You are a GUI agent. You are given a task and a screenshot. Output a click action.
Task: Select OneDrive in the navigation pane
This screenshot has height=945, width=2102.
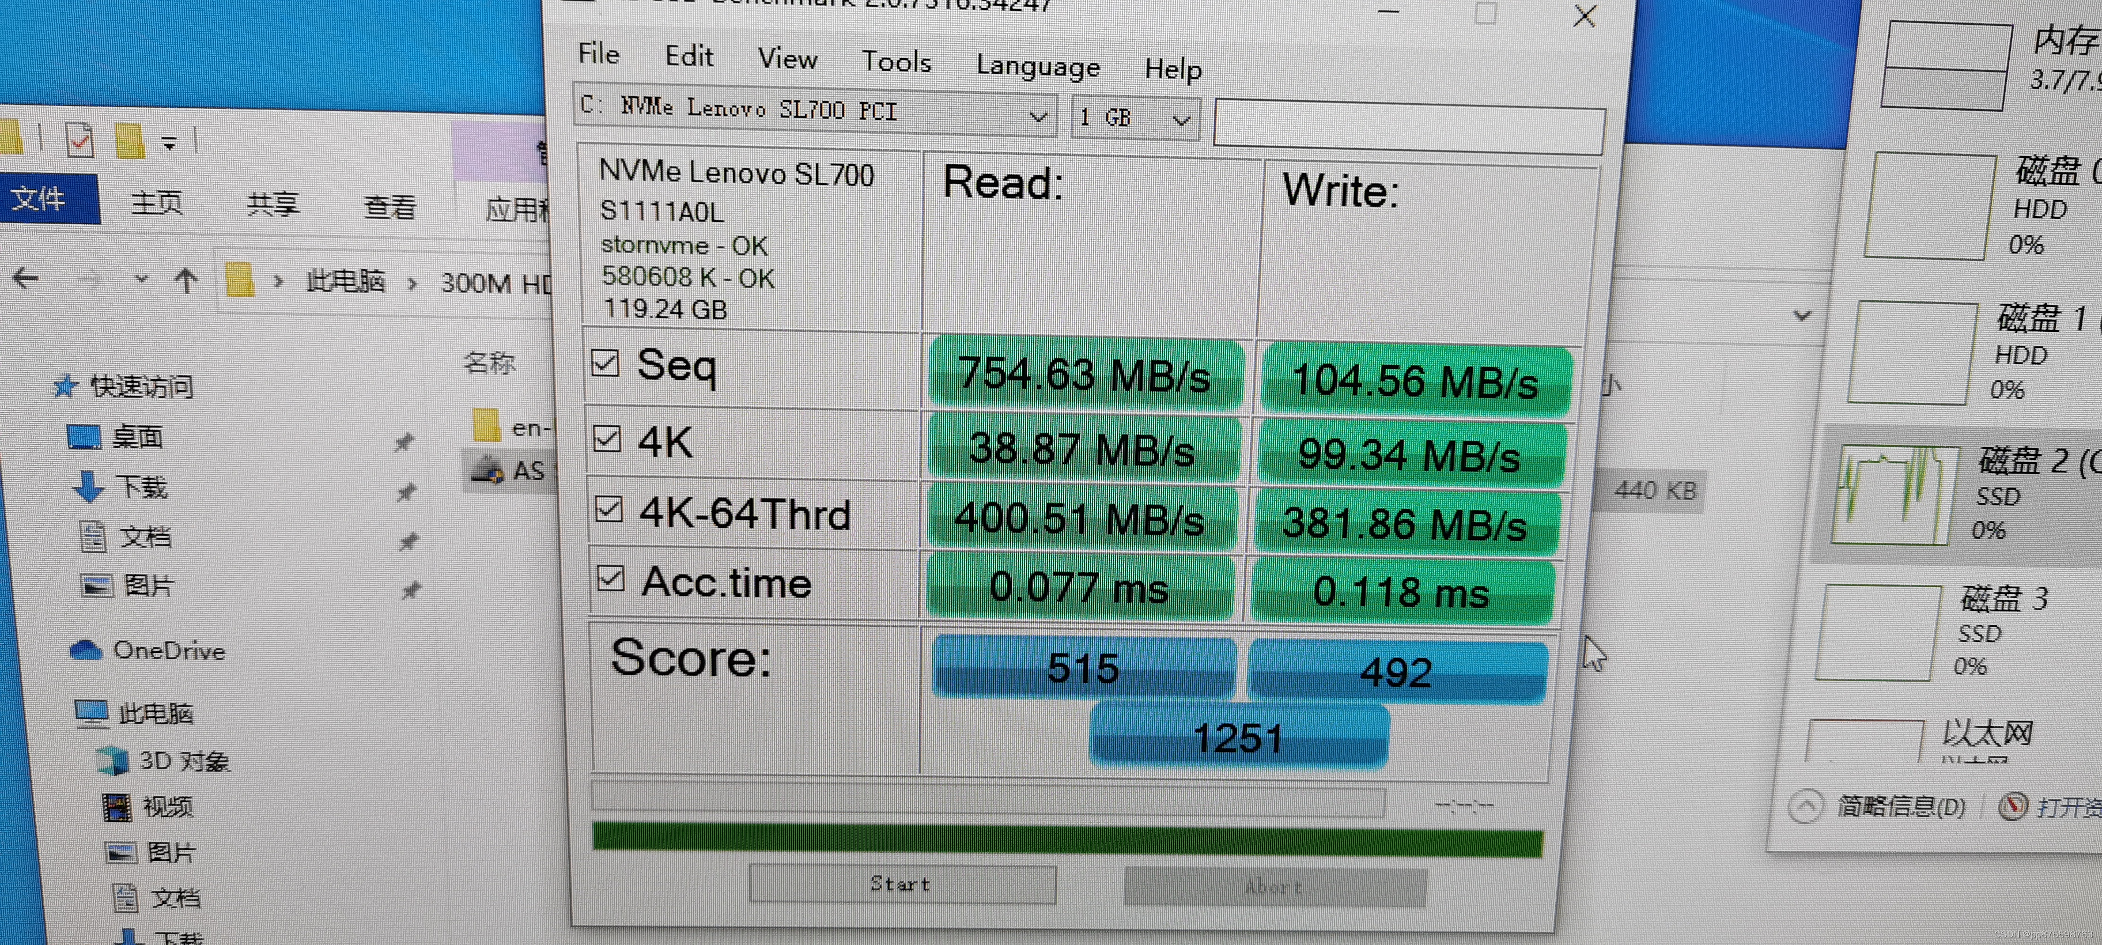[169, 651]
